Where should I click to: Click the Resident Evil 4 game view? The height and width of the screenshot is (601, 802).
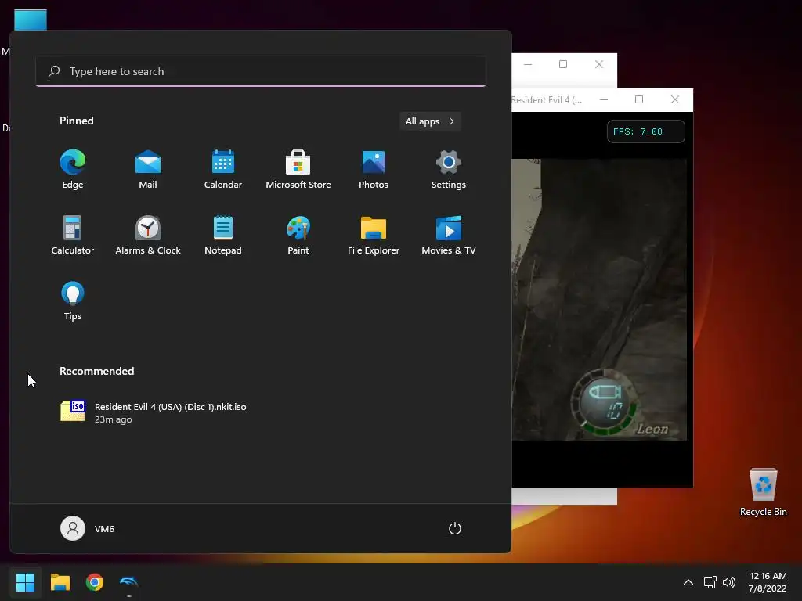pos(599,300)
